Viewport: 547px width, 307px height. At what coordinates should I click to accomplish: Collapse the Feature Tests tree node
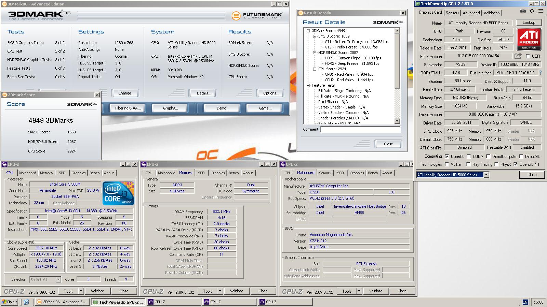pyautogui.click(x=308, y=85)
